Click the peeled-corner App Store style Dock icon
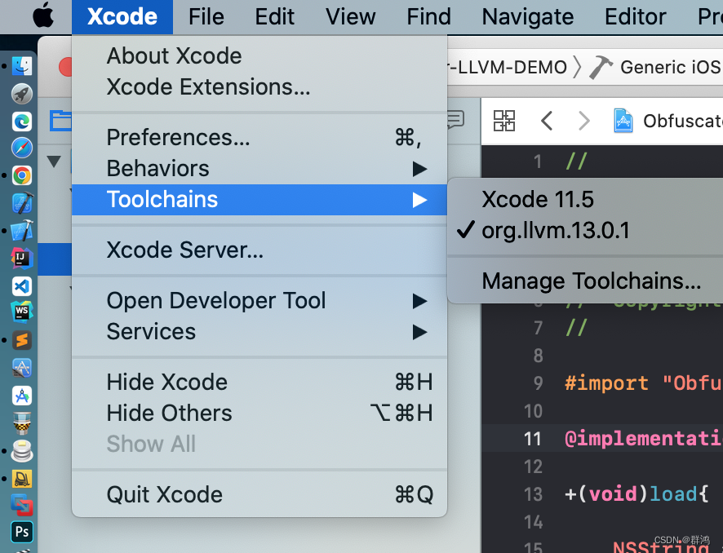The image size is (723, 553). (x=22, y=368)
